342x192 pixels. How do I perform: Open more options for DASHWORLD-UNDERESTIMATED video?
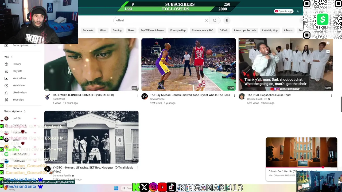tap(137, 95)
